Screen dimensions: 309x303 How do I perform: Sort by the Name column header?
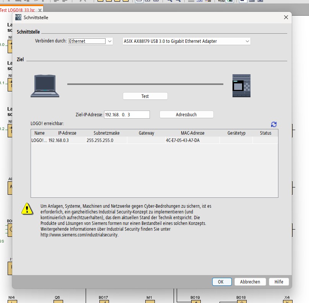tap(39, 133)
